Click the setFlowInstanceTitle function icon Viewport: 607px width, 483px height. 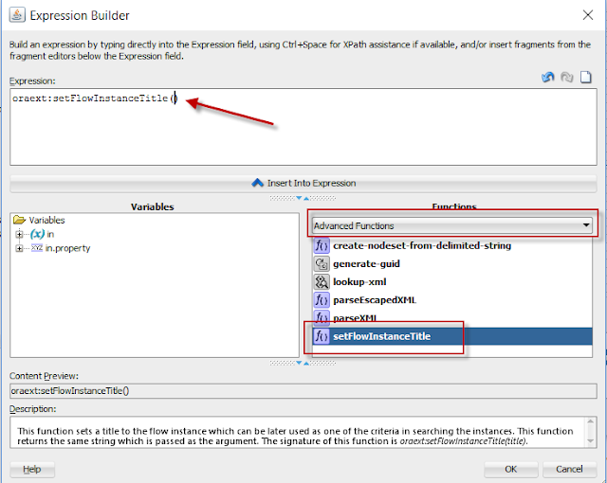[322, 336]
